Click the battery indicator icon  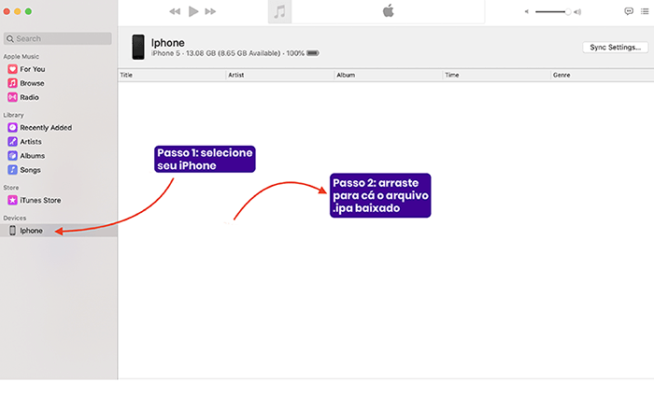[313, 53]
